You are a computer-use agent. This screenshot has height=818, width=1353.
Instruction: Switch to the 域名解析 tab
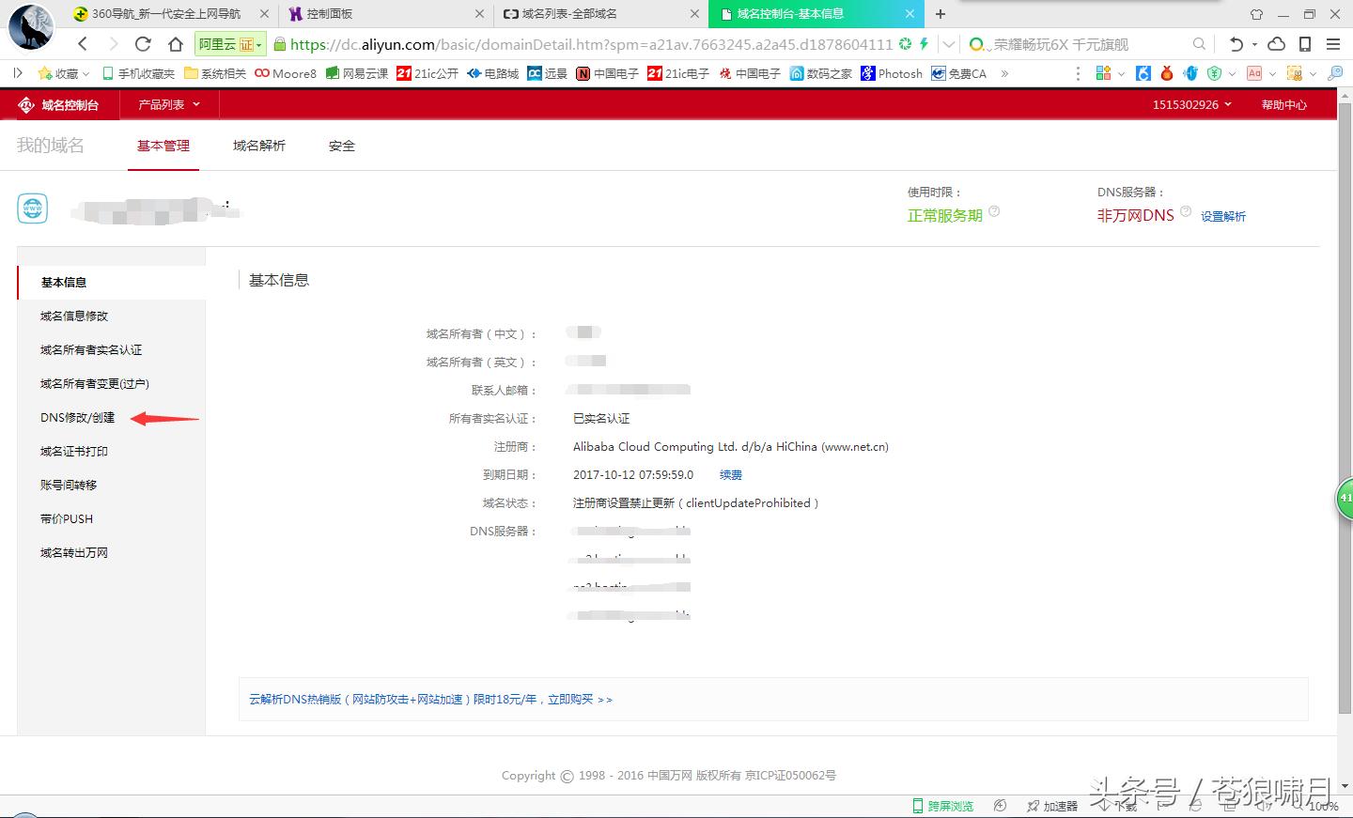(x=259, y=146)
